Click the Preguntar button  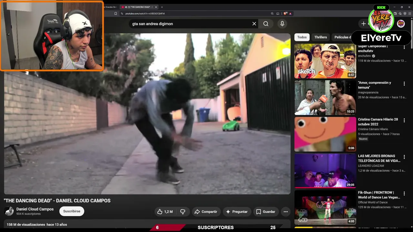237,212
